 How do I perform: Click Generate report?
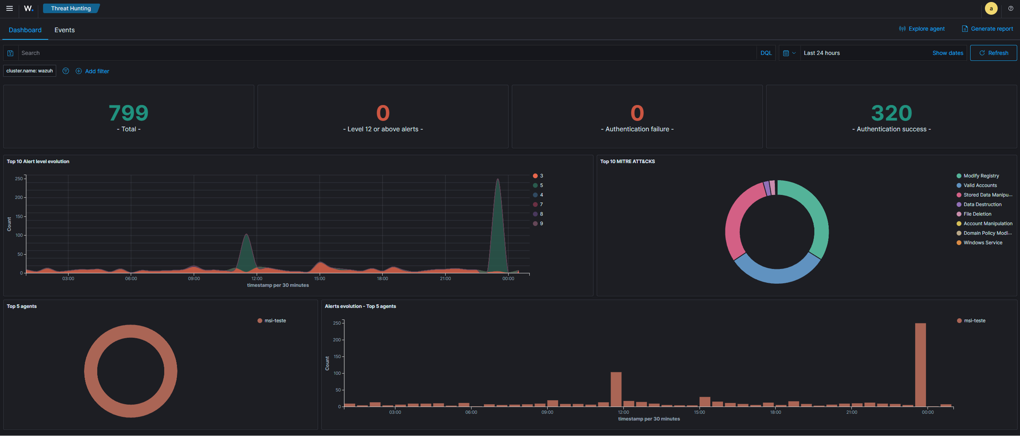coord(987,29)
